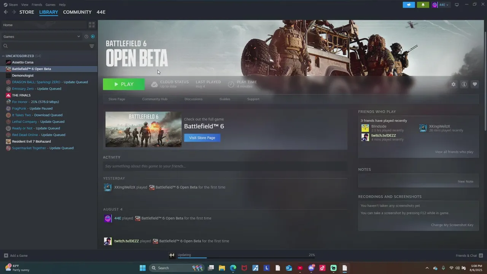487x274 pixels.
Task: Click Change My Screenshot Key
Action: [452, 225]
